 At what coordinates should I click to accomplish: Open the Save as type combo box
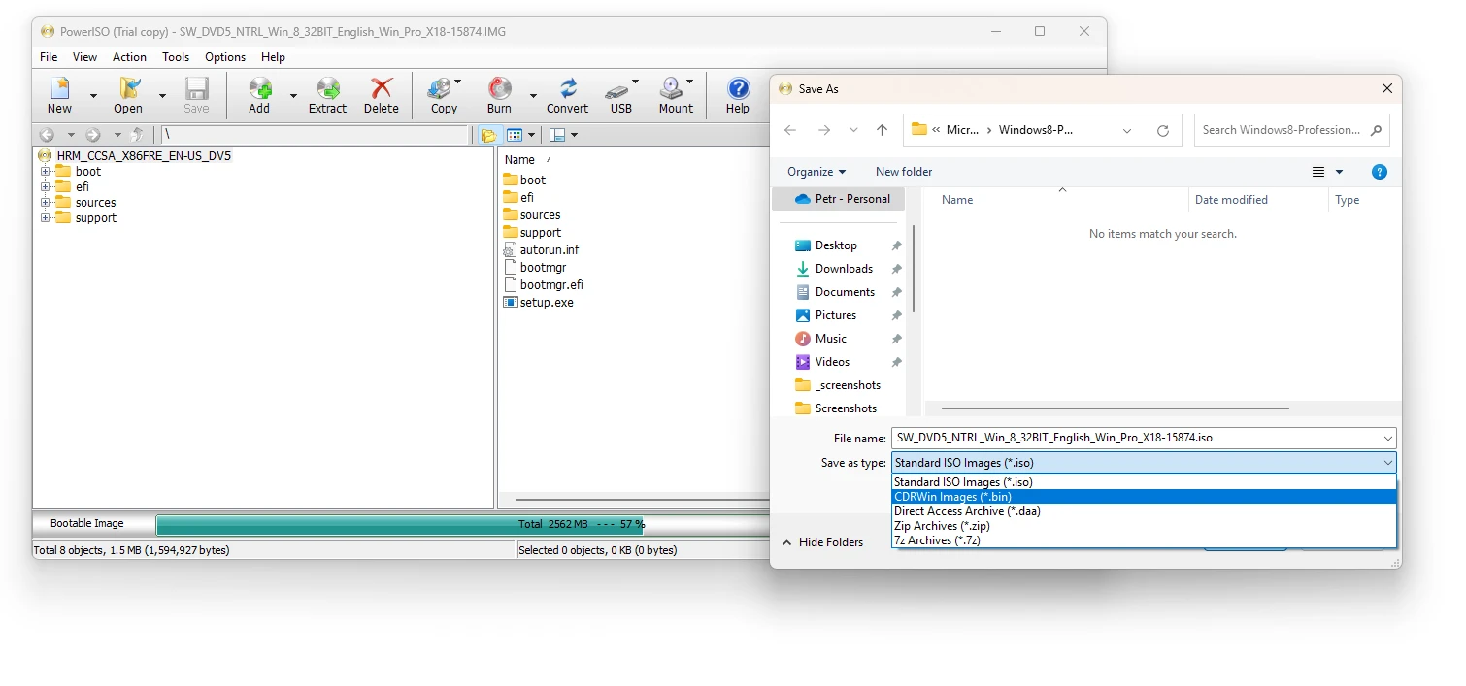coord(1143,463)
